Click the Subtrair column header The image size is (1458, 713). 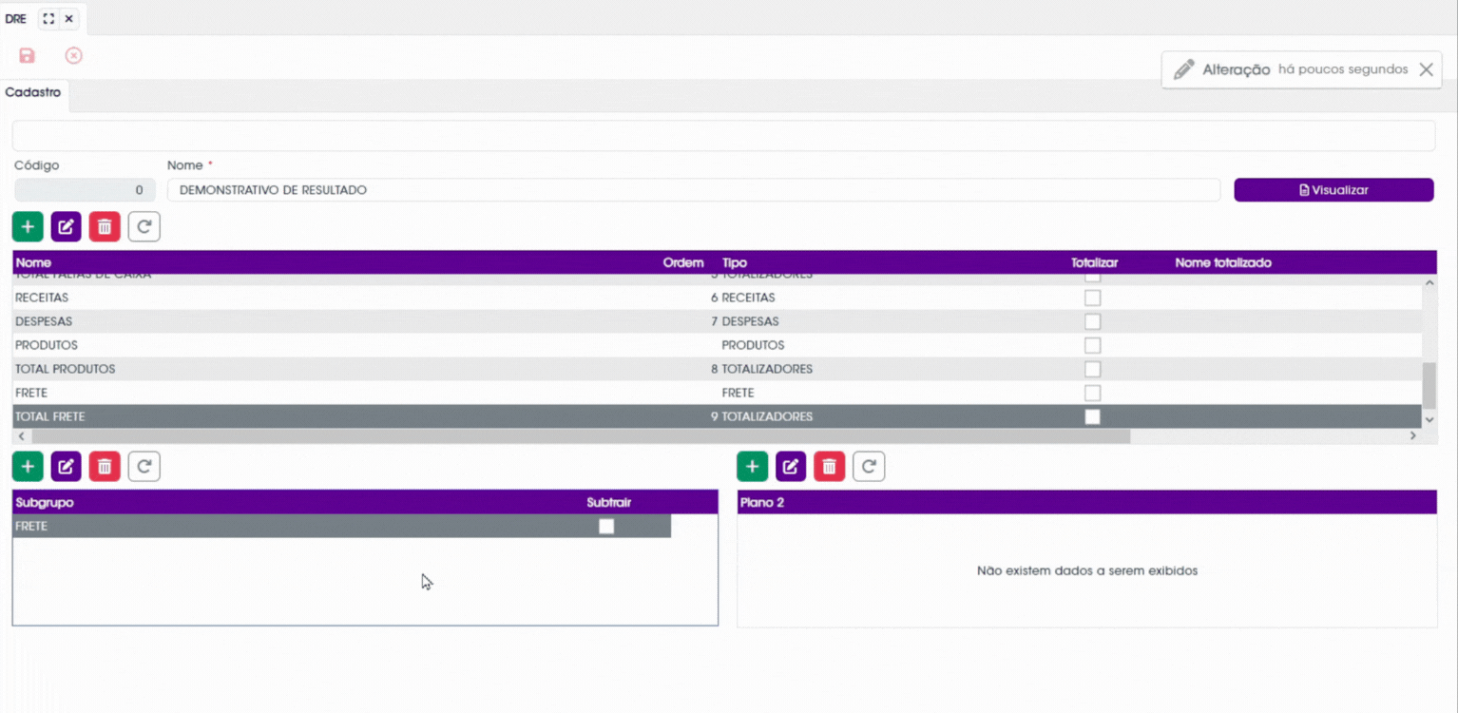[609, 502]
